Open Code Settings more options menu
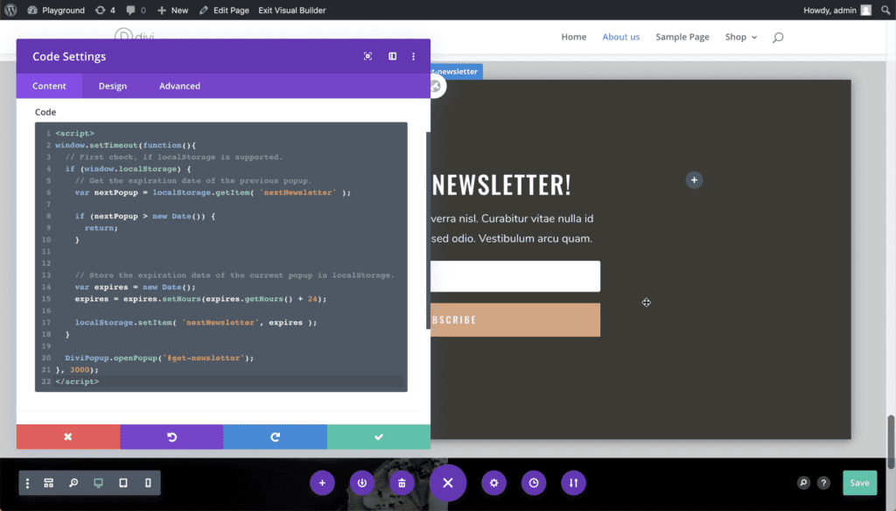The image size is (896, 511). point(414,56)
